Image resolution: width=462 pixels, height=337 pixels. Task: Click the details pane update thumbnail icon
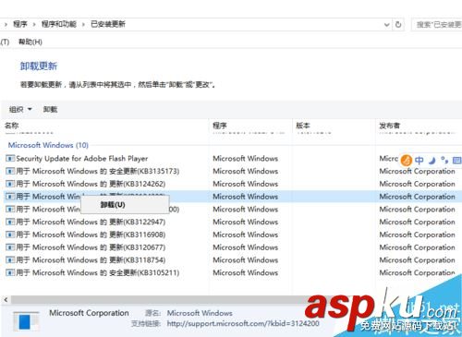pyautogui.click(x=27, y=321)
